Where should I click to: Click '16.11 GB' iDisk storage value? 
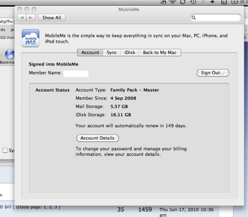tap(121, 115)
